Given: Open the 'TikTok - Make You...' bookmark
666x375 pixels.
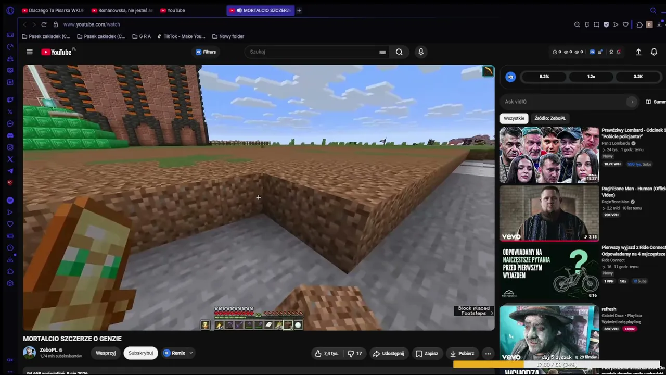Looking at the screenshot, I should 181,36.
